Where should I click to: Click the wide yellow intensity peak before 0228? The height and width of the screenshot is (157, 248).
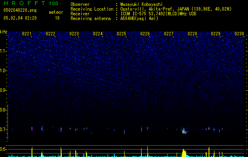184,153
